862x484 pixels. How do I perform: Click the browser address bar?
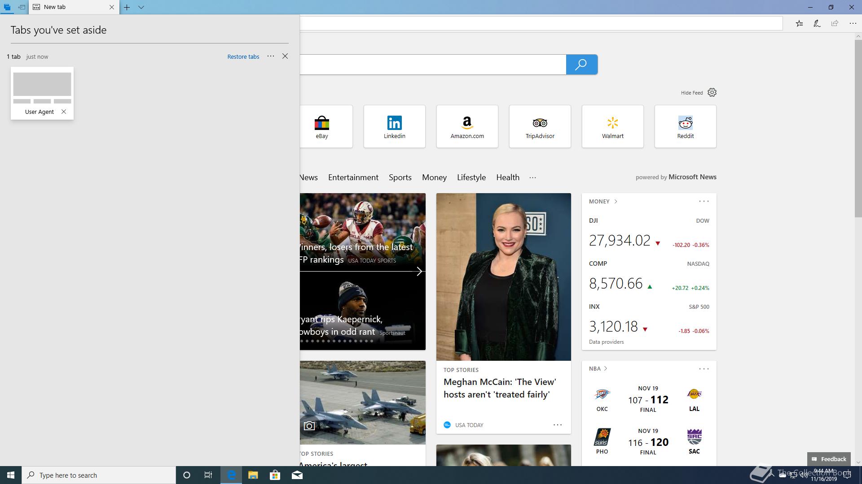tap(541, 23)
